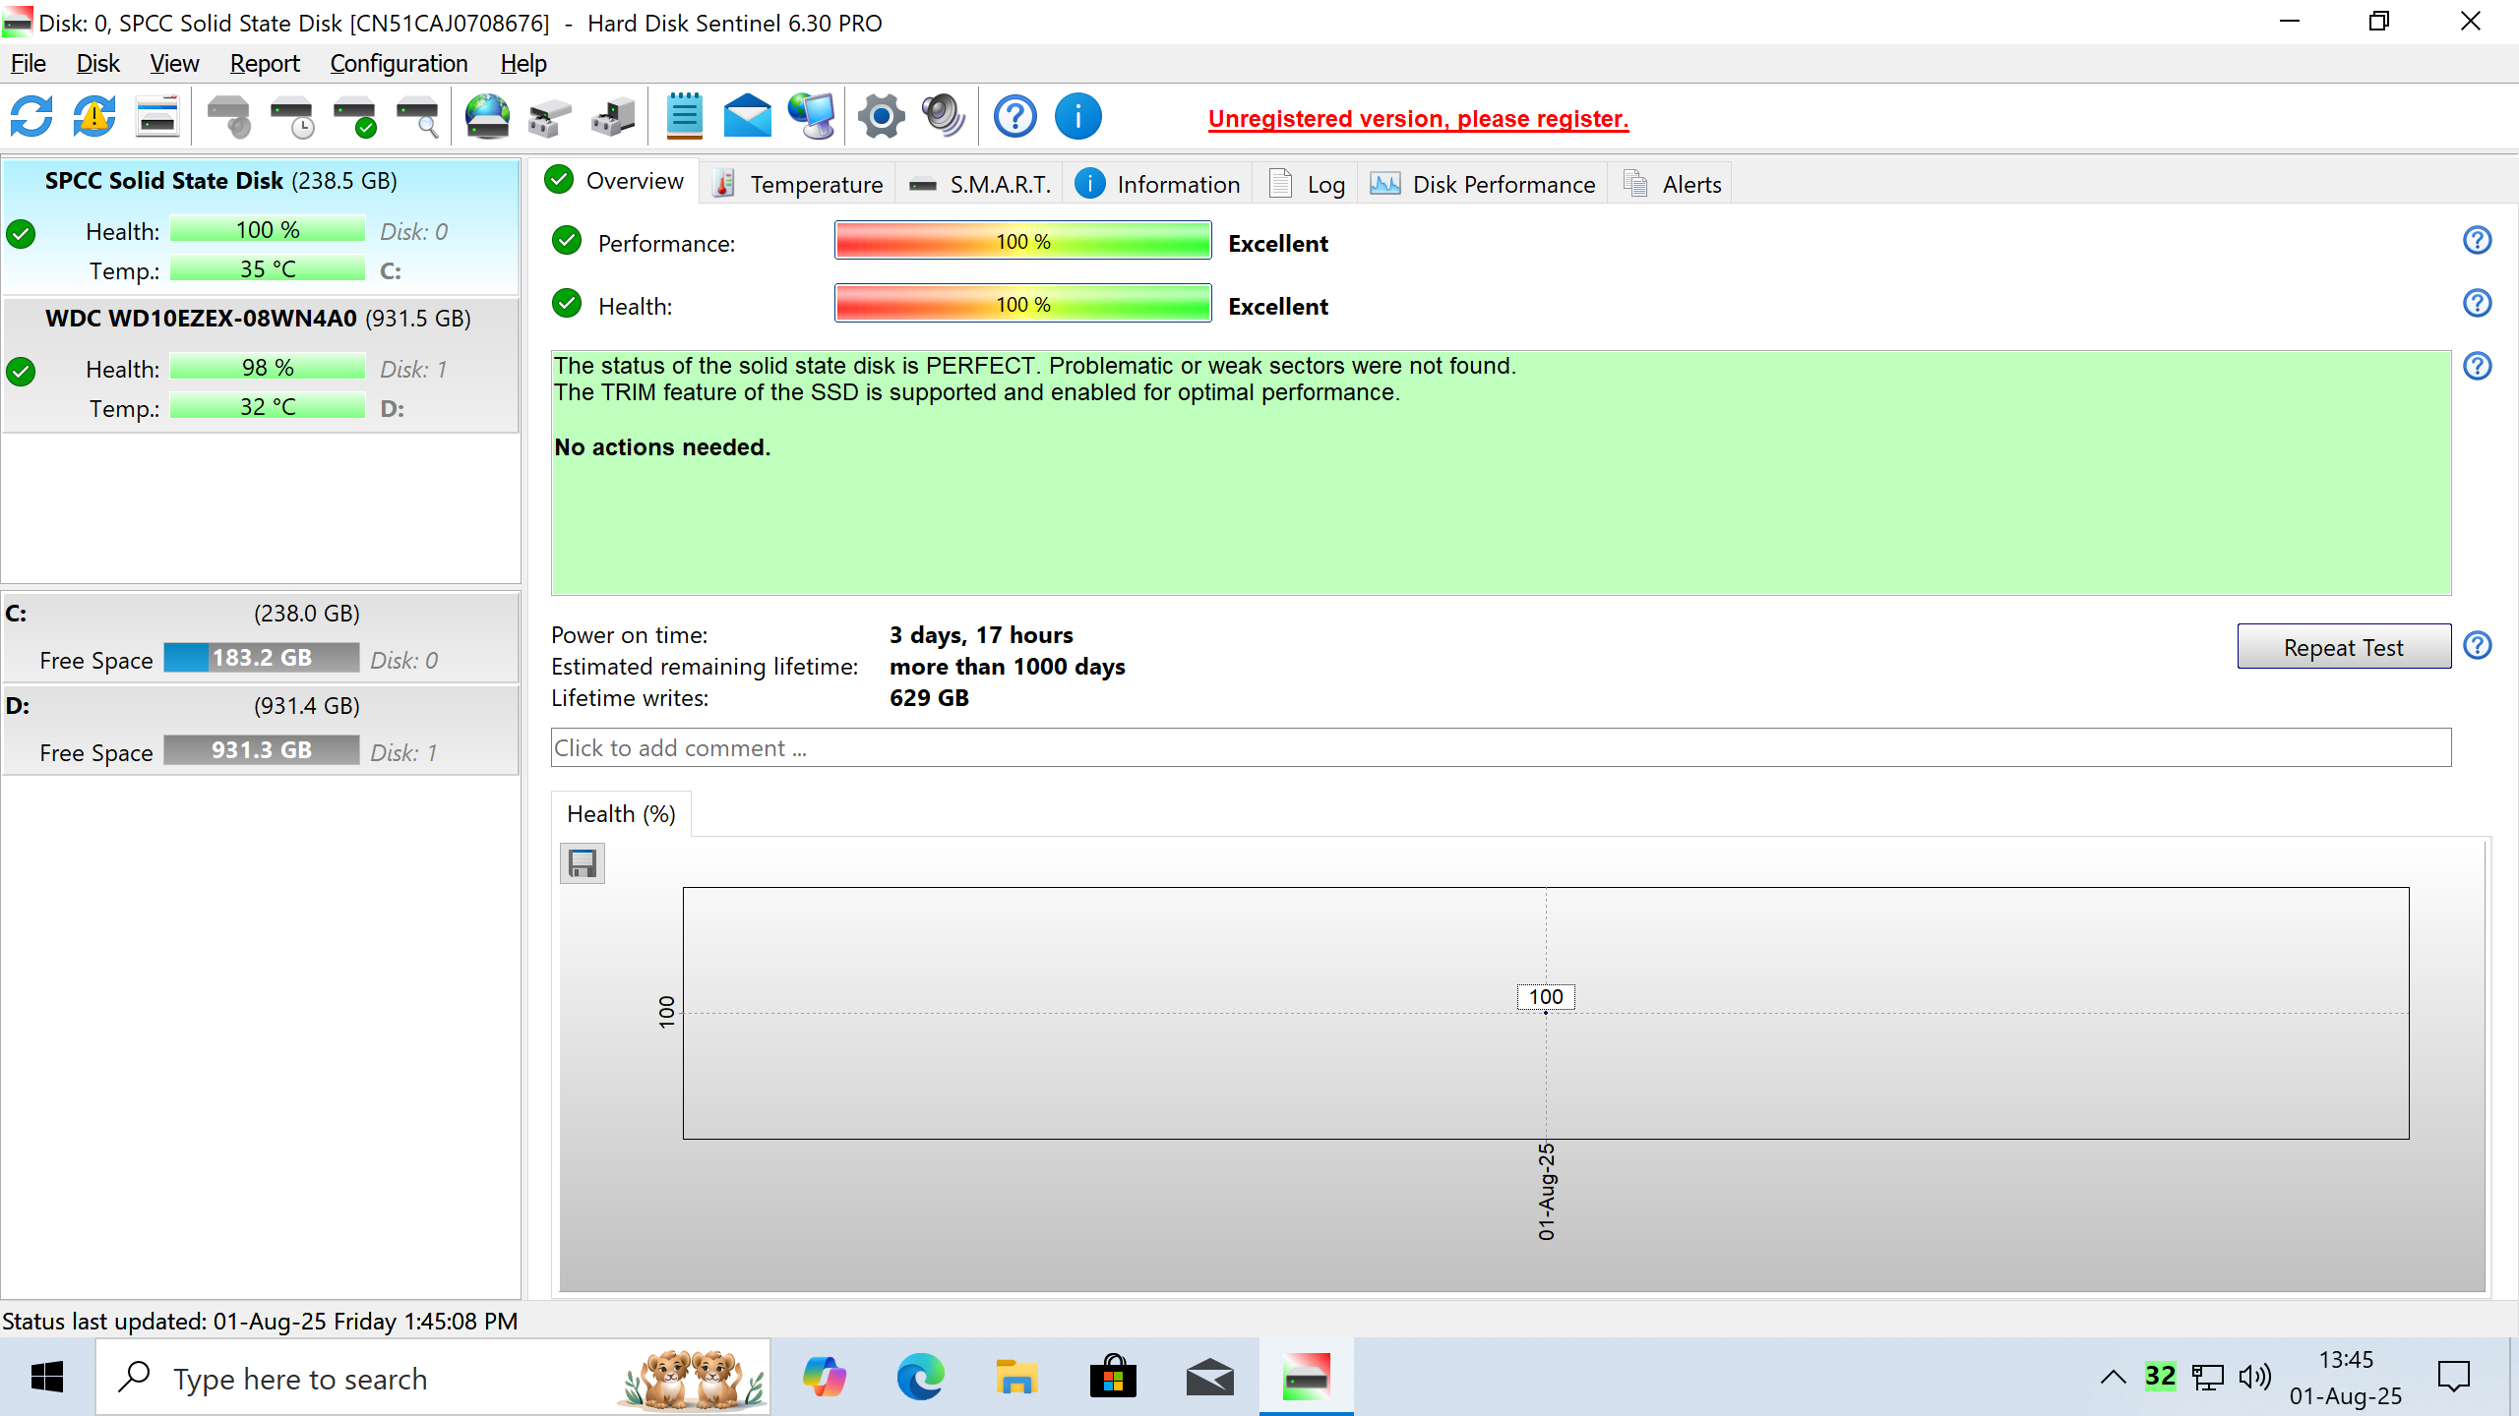Click the save floppy icon above health chart

click(583, 863)
